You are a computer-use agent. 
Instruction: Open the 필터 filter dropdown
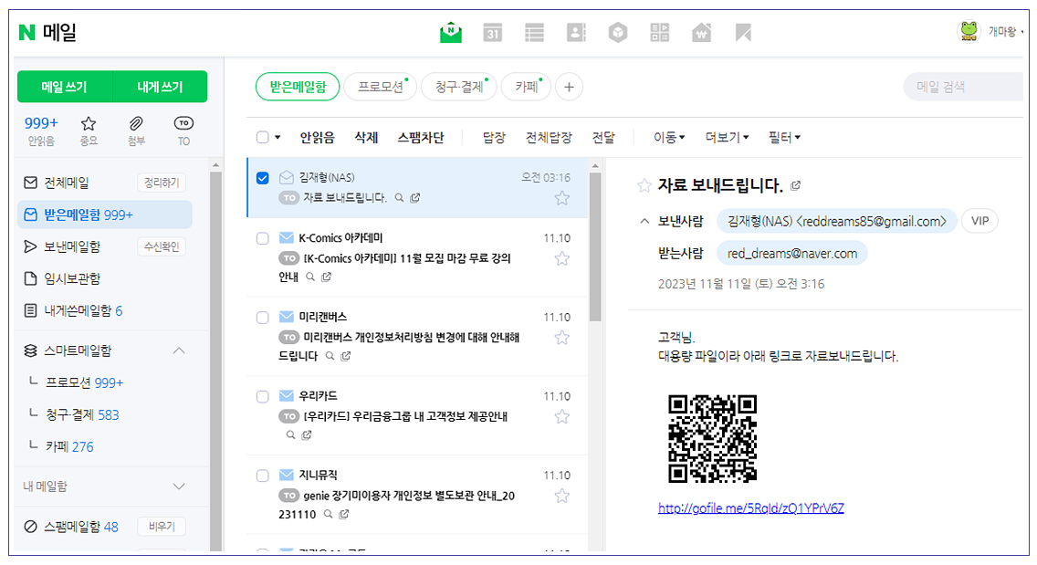784,138
